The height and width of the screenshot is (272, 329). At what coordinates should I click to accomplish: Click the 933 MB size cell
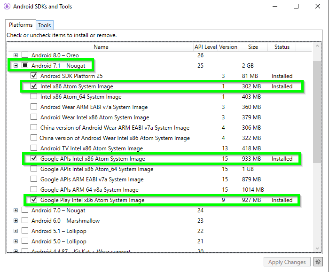click(251, 159)
